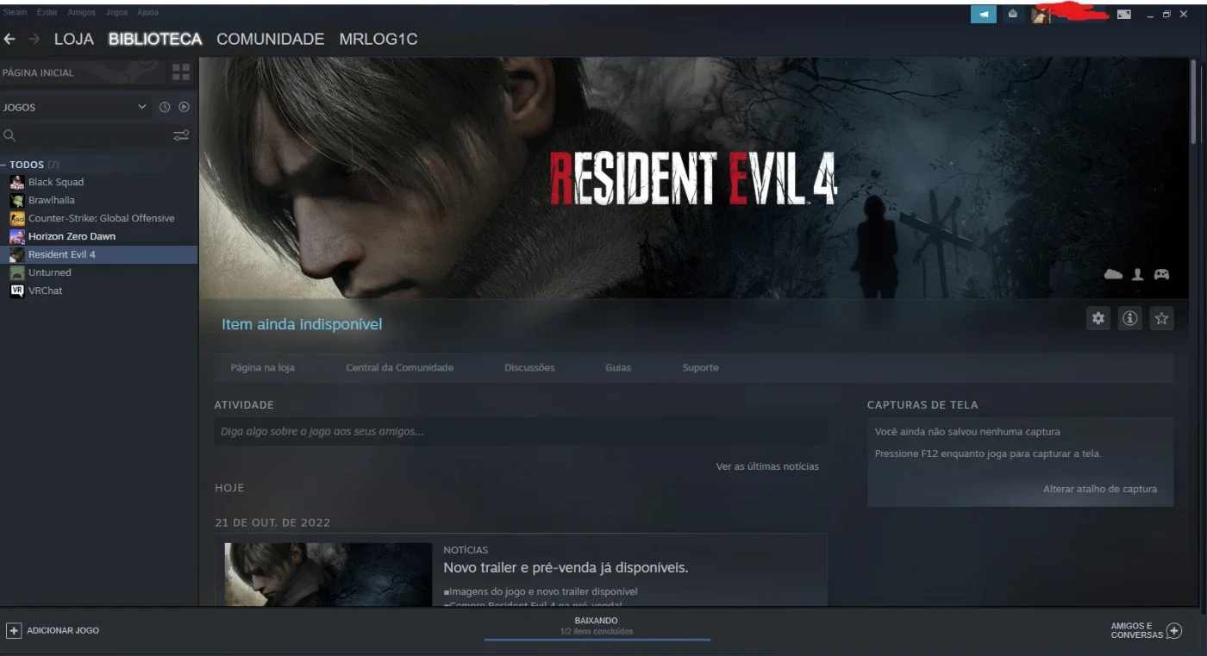Image resolution: width=1207 pixels, height=656 pixels.
Task: Open AMIGOS E CONVERSAS label
Action: pos(1136,631)
